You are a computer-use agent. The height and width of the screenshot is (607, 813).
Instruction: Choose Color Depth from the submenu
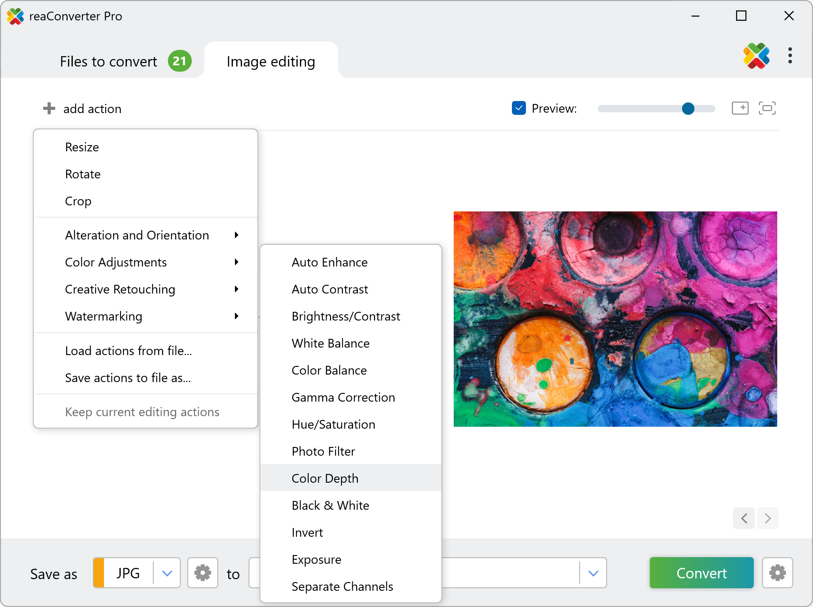coord(325,478)
